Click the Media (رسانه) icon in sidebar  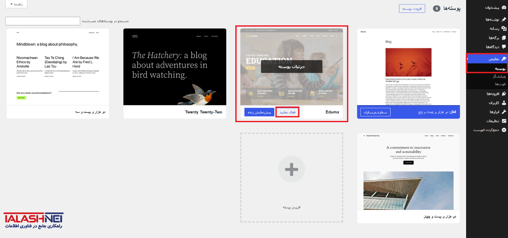(x=504, y=28)
